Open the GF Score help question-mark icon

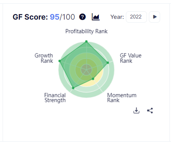(82, 17)
